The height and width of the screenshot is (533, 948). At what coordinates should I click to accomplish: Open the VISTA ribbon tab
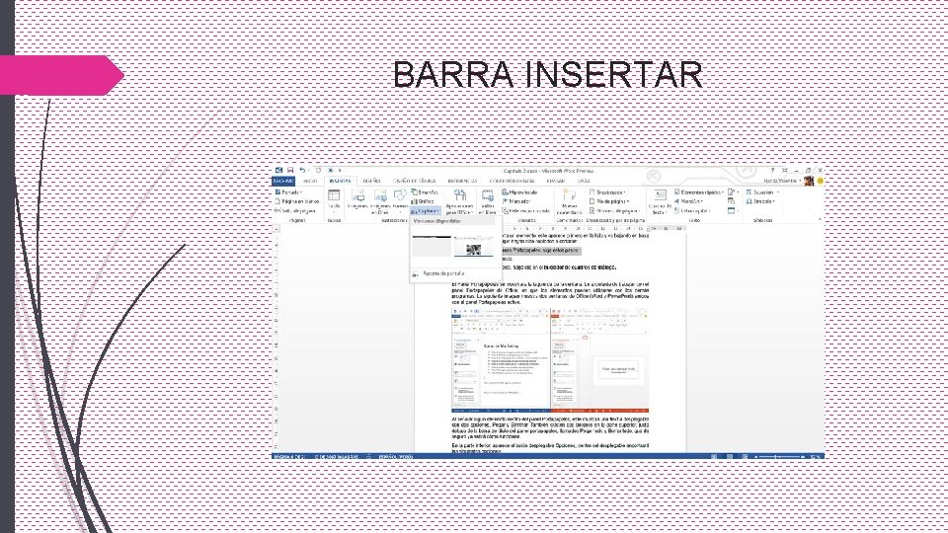point(584,181)
